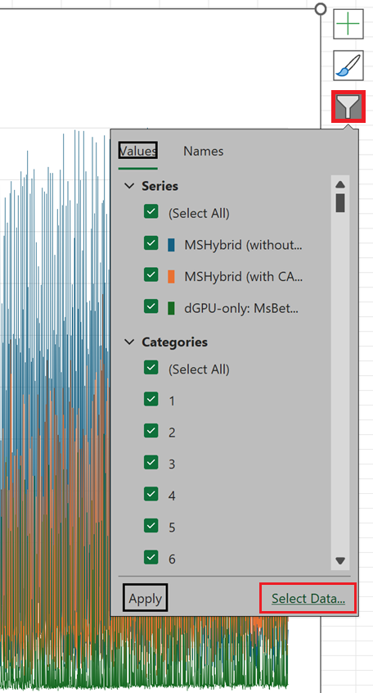Viewport: 373px width, 693px height.
Task: Click the scrollbar up arrow
Action: click(340, 184)
